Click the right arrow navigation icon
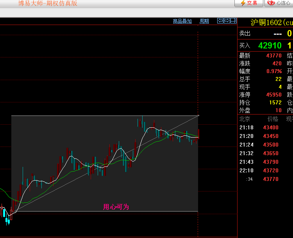This screenshot has width=293, height=238. [x=227, y=21]
